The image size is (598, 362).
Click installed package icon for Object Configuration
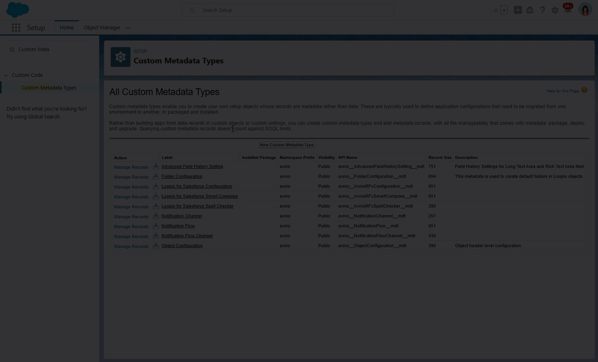[x=156, y=246]
